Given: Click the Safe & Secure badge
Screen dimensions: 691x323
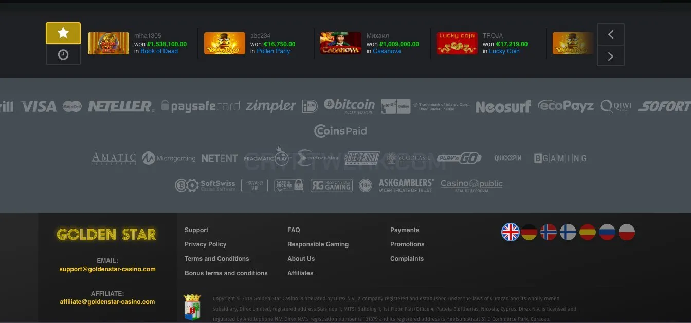Looking at the screenshot, I should pyautogui.click(x=289, y=185).
